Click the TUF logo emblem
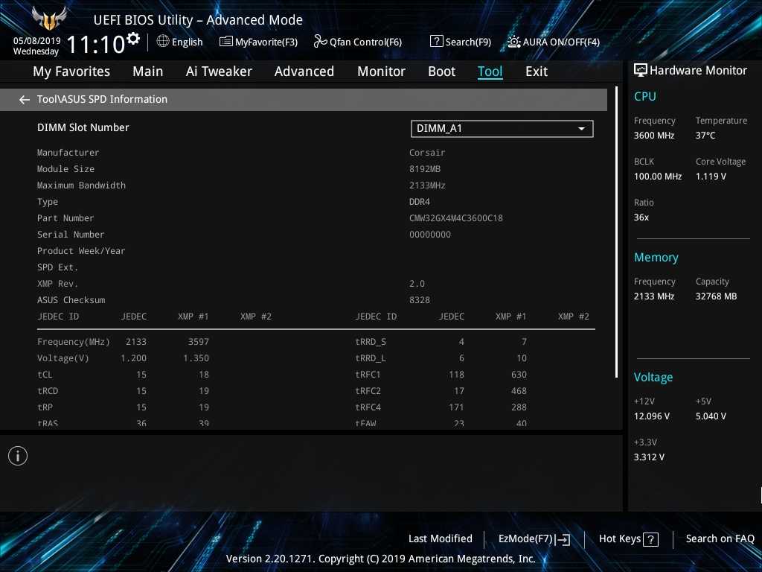762x572 pixels. 49,19
